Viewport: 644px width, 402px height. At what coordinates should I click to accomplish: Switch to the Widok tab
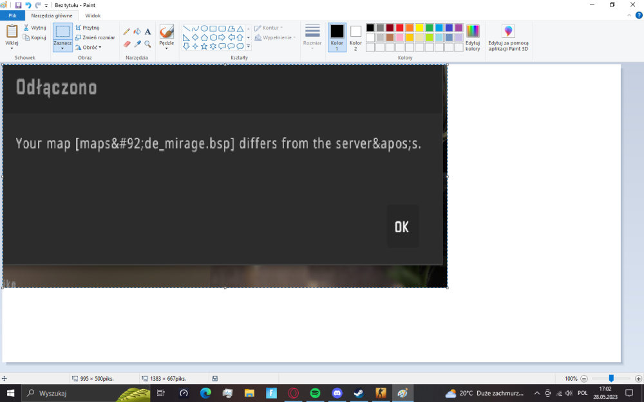click(93, 15)
